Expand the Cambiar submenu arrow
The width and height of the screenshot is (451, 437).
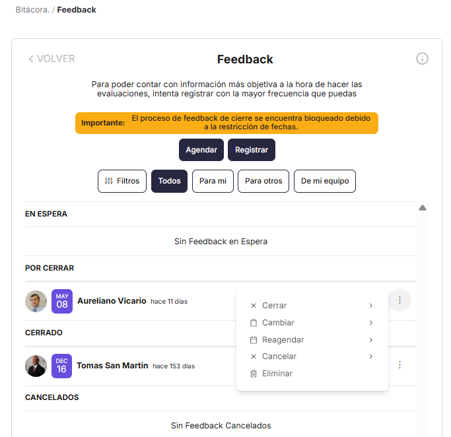tap(371, 323)
